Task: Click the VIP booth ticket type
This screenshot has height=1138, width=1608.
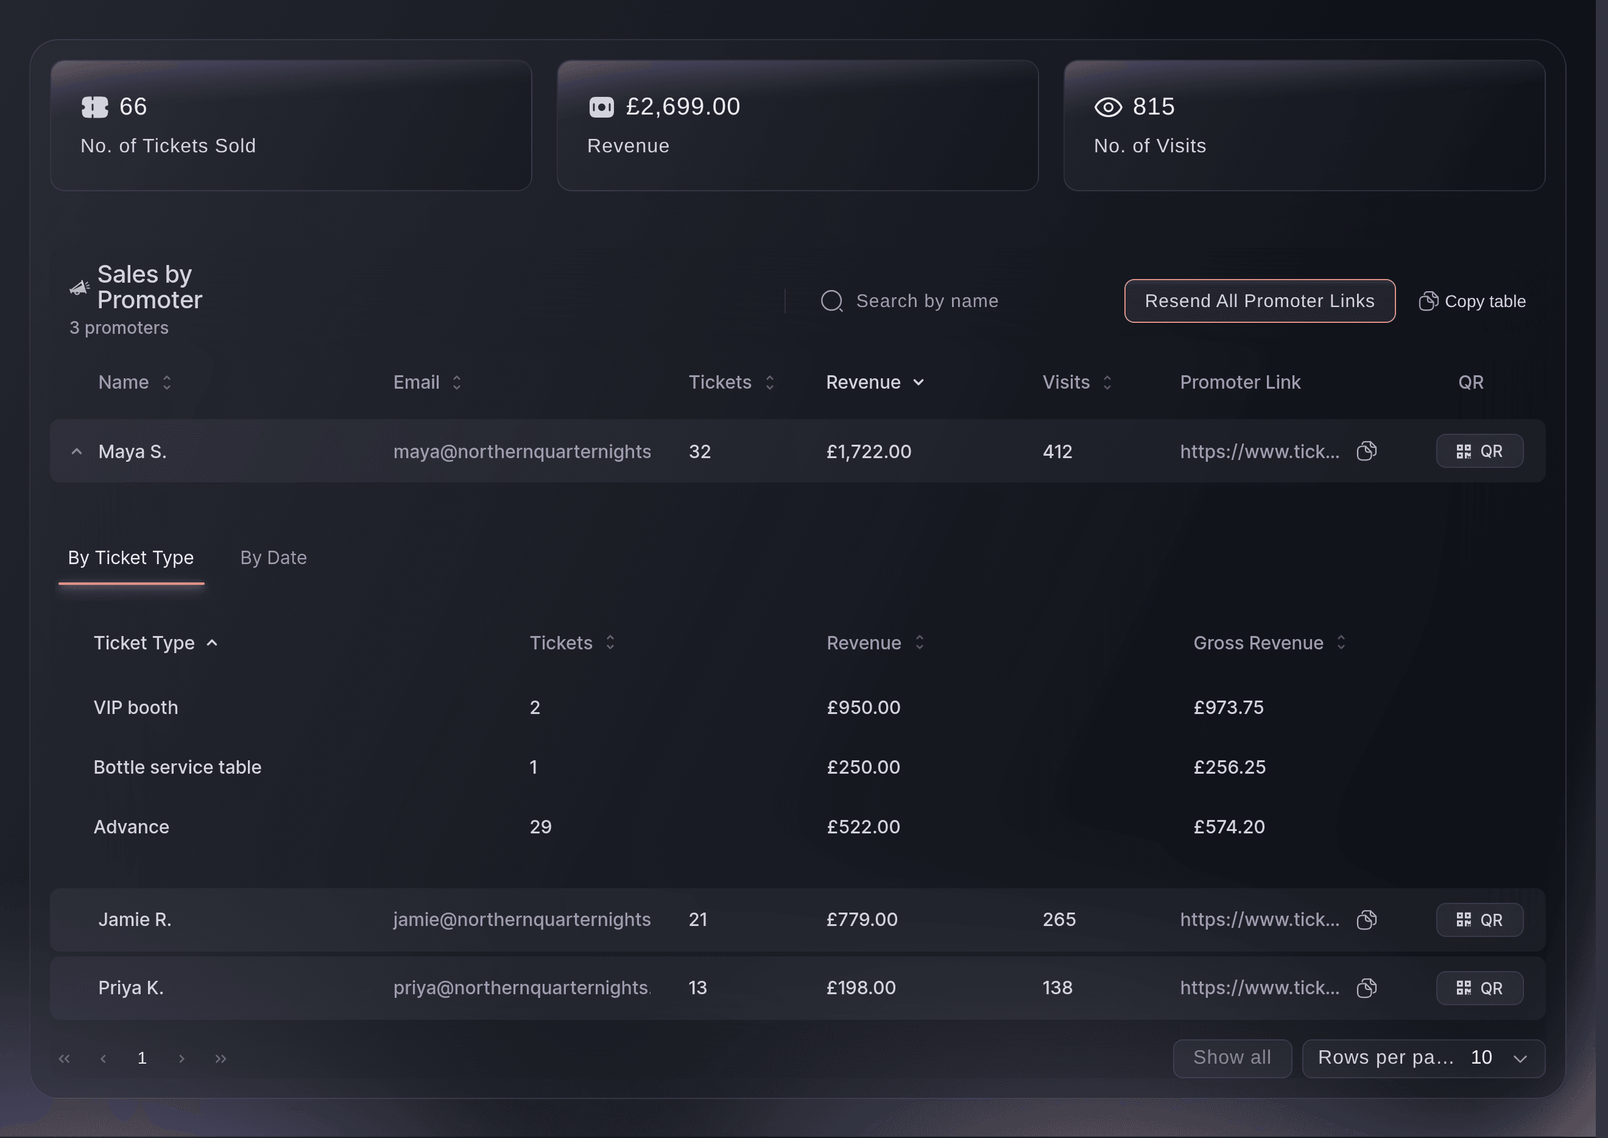Action: (x=136, y=708)
